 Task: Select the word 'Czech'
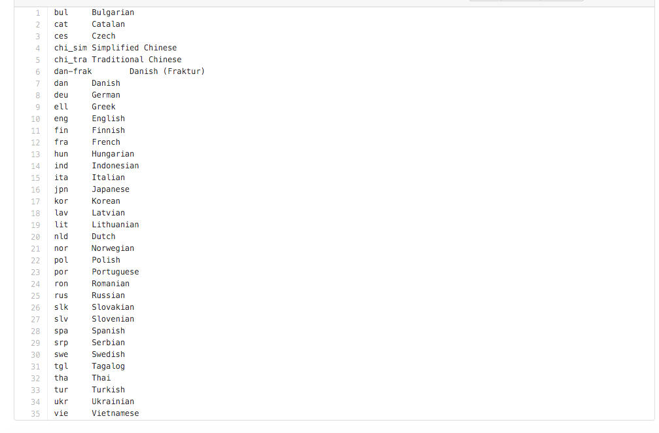coord(103,36)
